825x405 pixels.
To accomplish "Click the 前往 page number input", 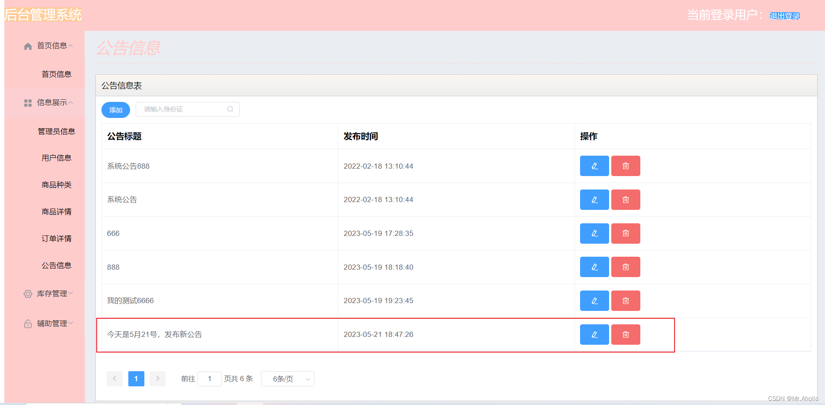I will [209, 379].
